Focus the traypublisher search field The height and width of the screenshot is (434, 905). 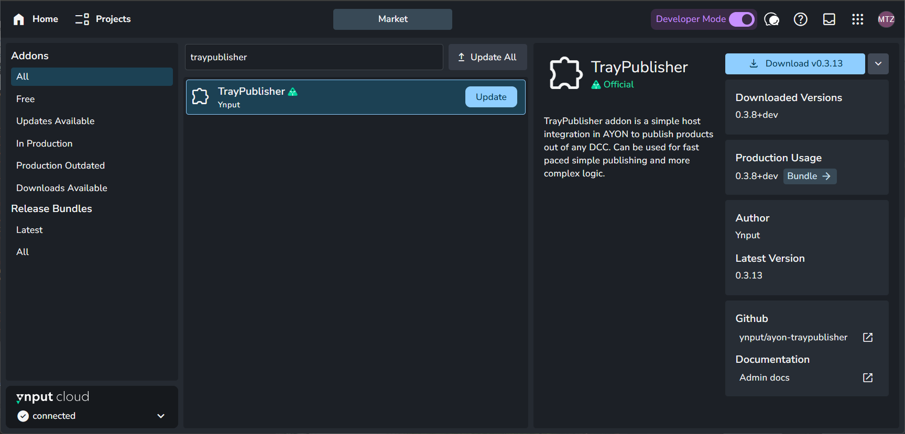pos(314,57)
